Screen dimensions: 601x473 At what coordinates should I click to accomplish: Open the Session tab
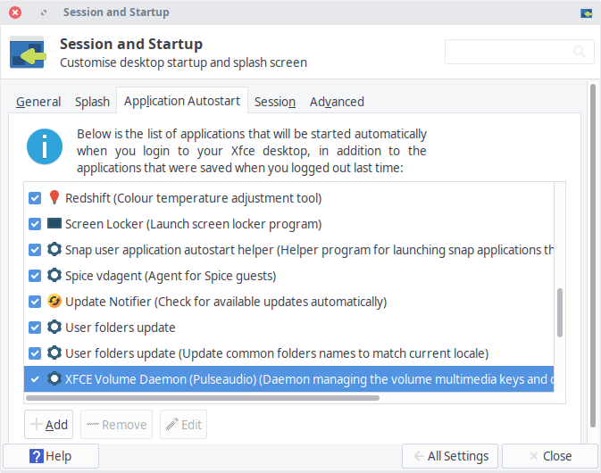coord(275,102)
